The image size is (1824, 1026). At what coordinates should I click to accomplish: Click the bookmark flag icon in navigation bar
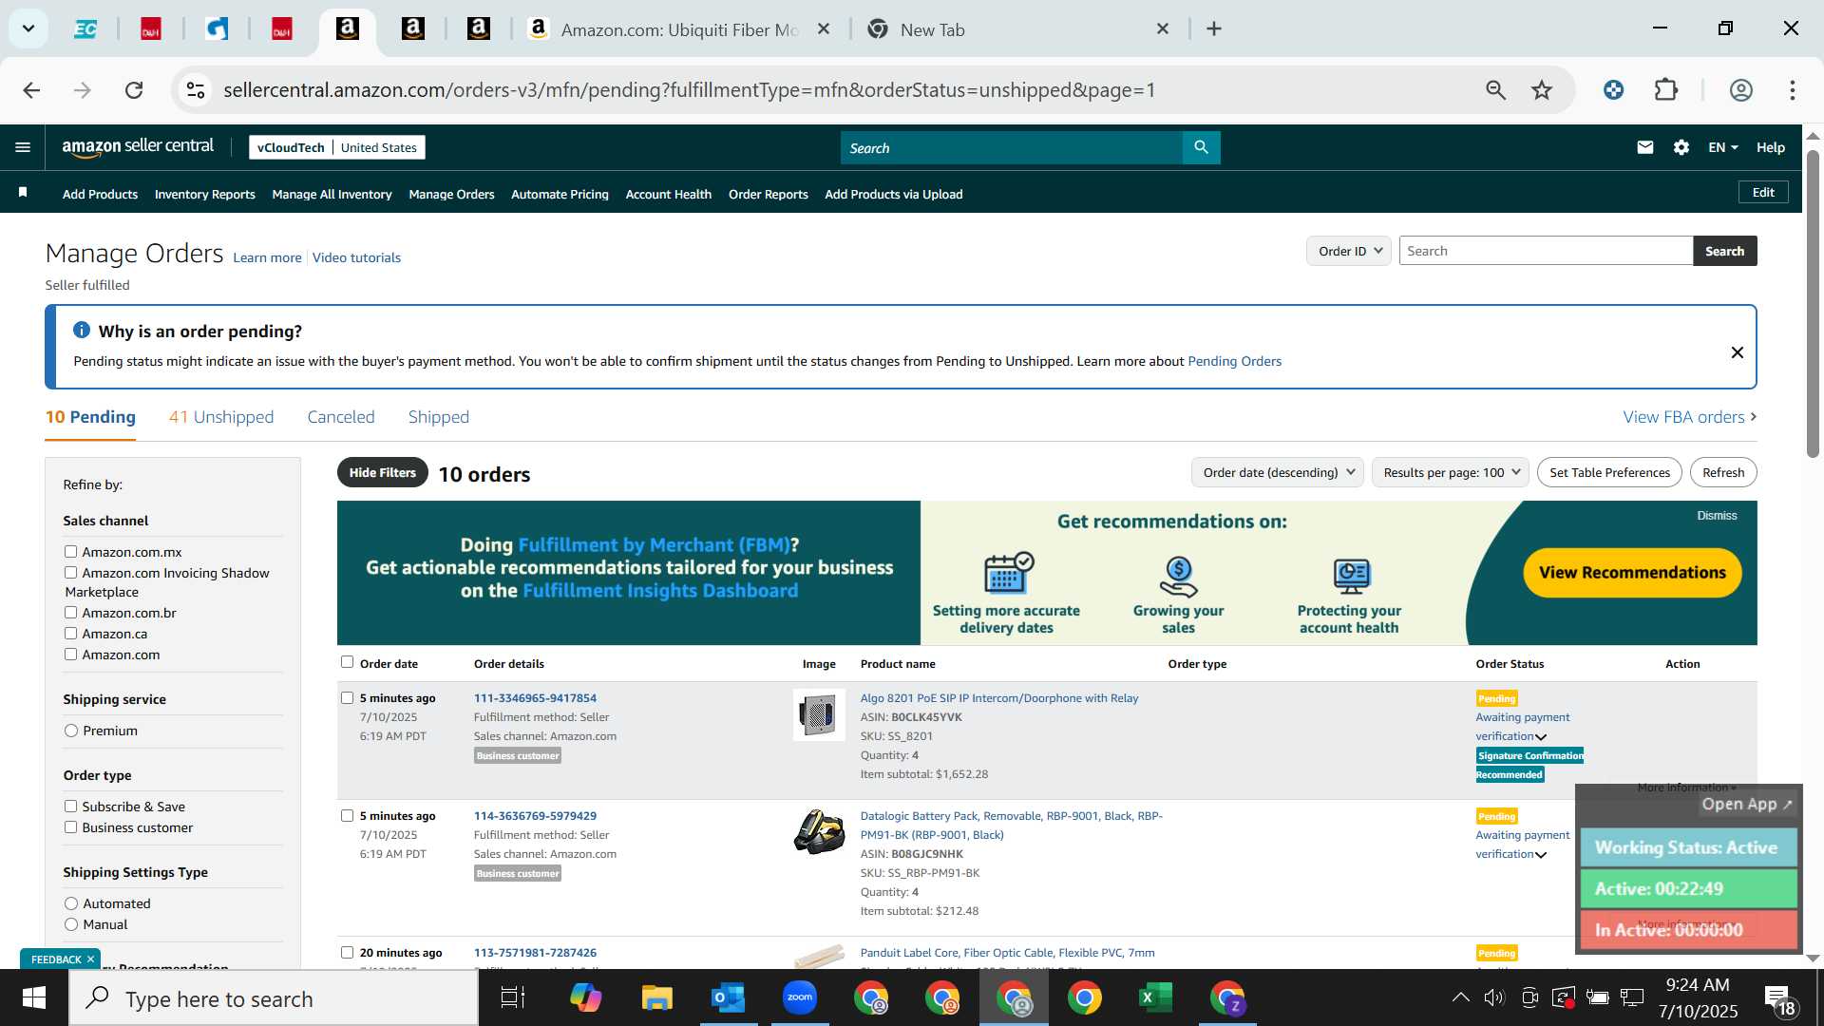tap(23, 193)
